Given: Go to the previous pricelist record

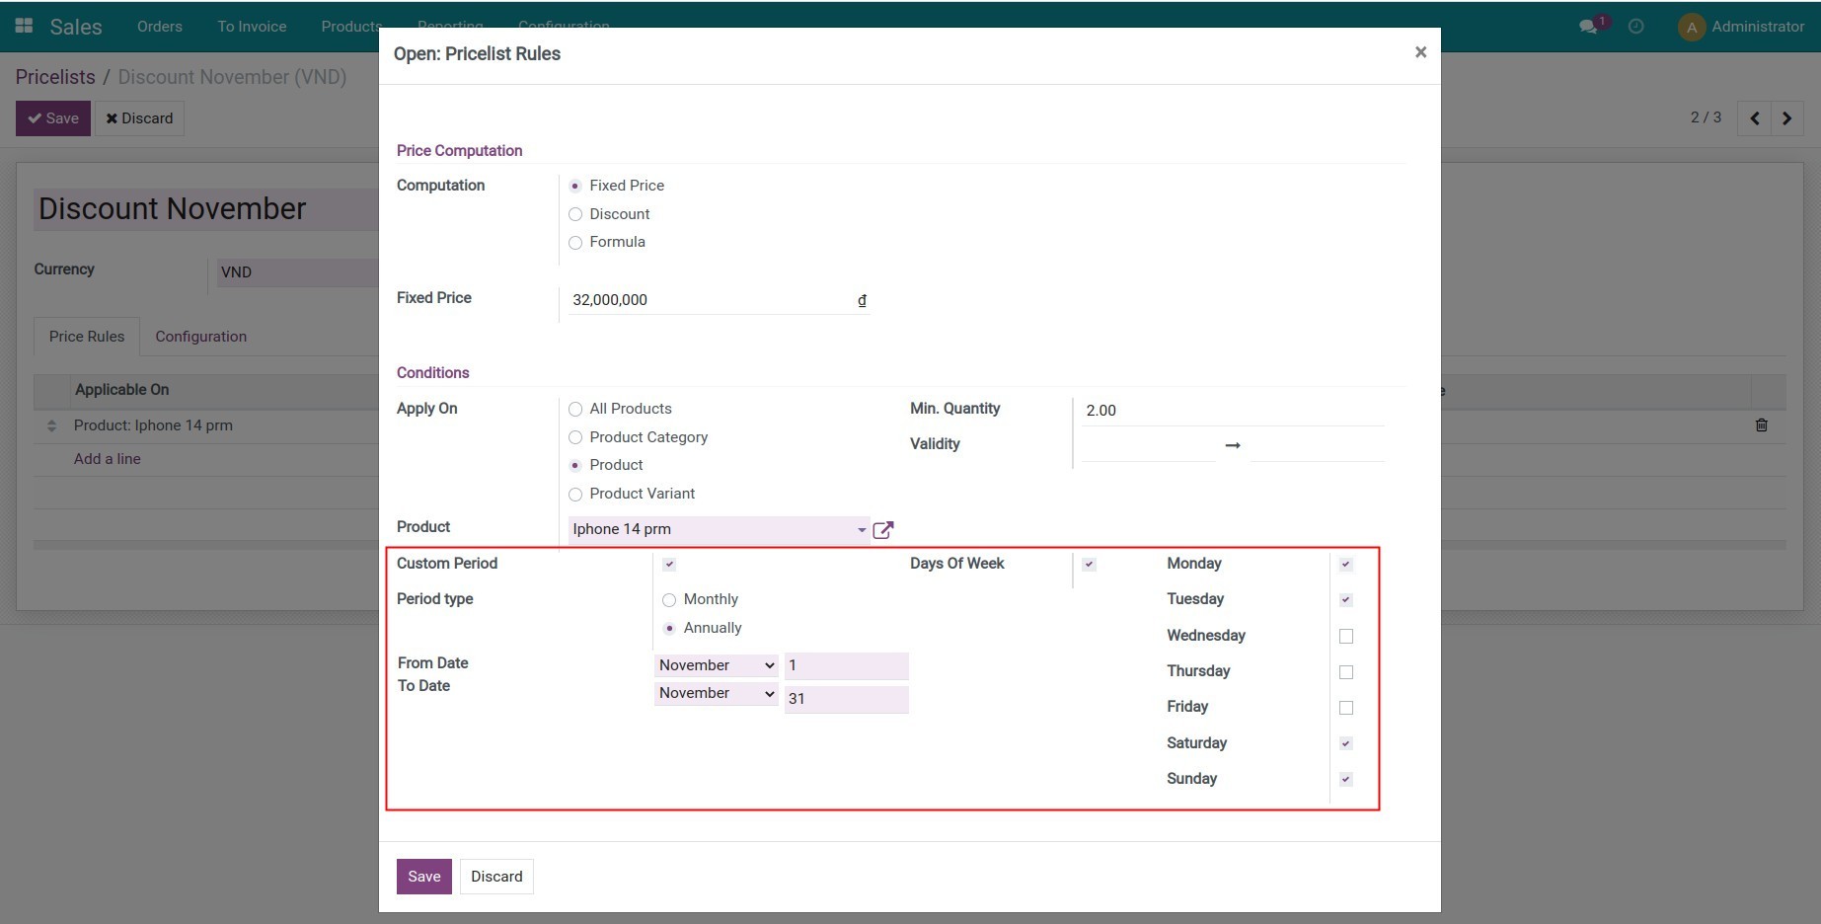Looking at the screenshot, I should [x=1754, y=118].
